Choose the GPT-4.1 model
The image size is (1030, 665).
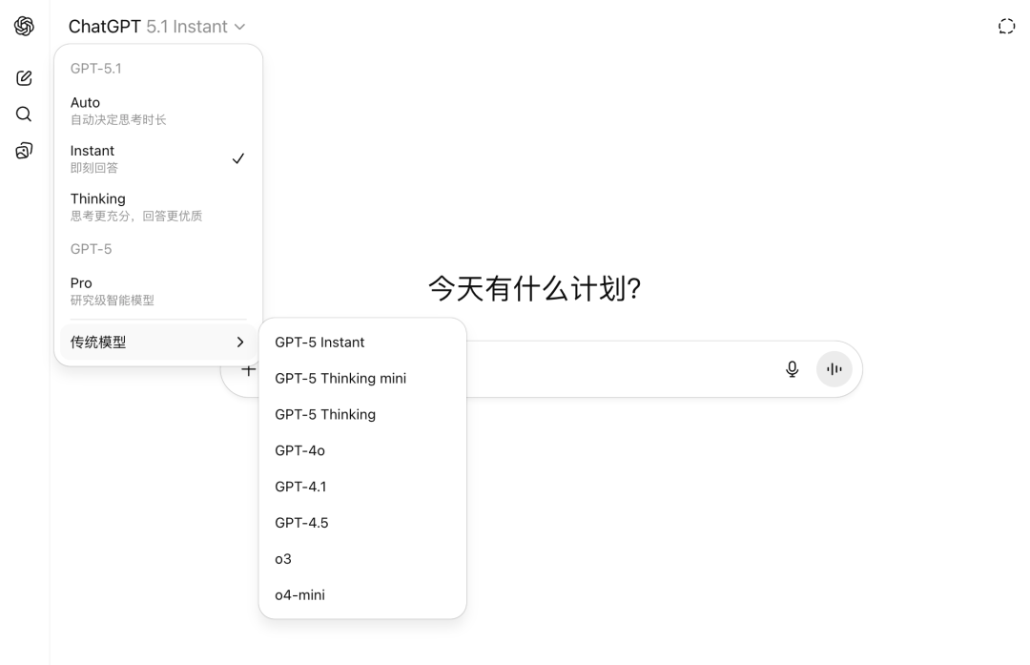coord(362,487)
